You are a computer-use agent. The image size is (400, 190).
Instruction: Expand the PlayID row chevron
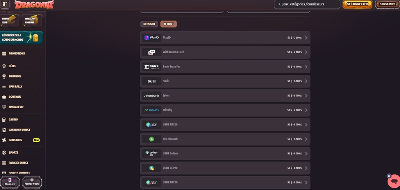coord(306,38)
